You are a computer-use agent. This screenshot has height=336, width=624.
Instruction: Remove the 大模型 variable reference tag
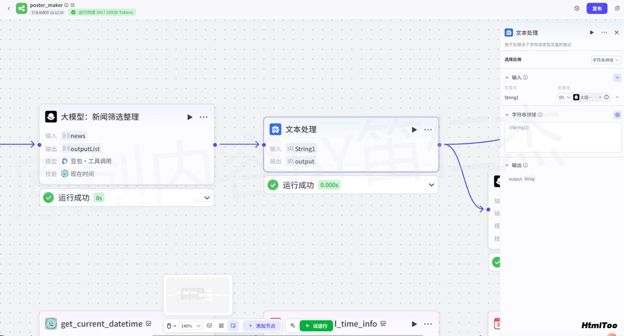click(x=600, y=97)
